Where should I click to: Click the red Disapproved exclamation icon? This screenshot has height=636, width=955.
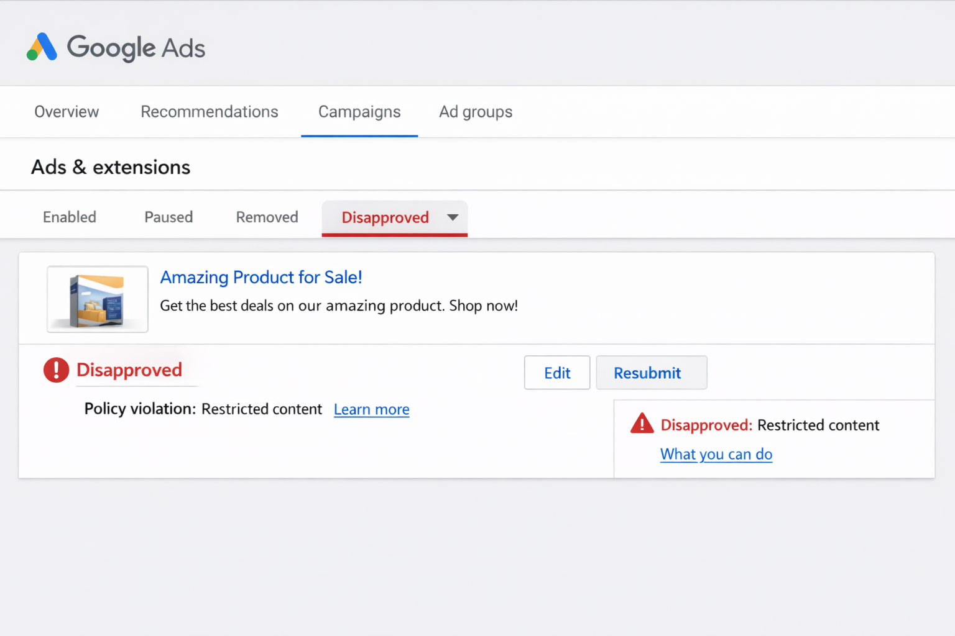pos(56,370)
